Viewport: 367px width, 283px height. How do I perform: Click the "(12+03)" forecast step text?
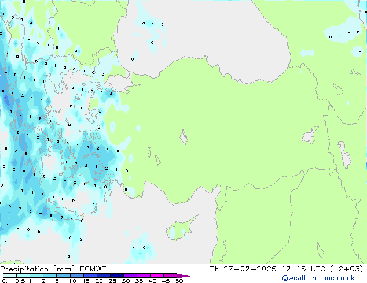click(347, 269)
